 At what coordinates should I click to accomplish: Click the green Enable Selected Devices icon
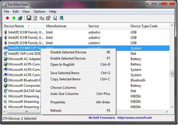coord(14,18)
